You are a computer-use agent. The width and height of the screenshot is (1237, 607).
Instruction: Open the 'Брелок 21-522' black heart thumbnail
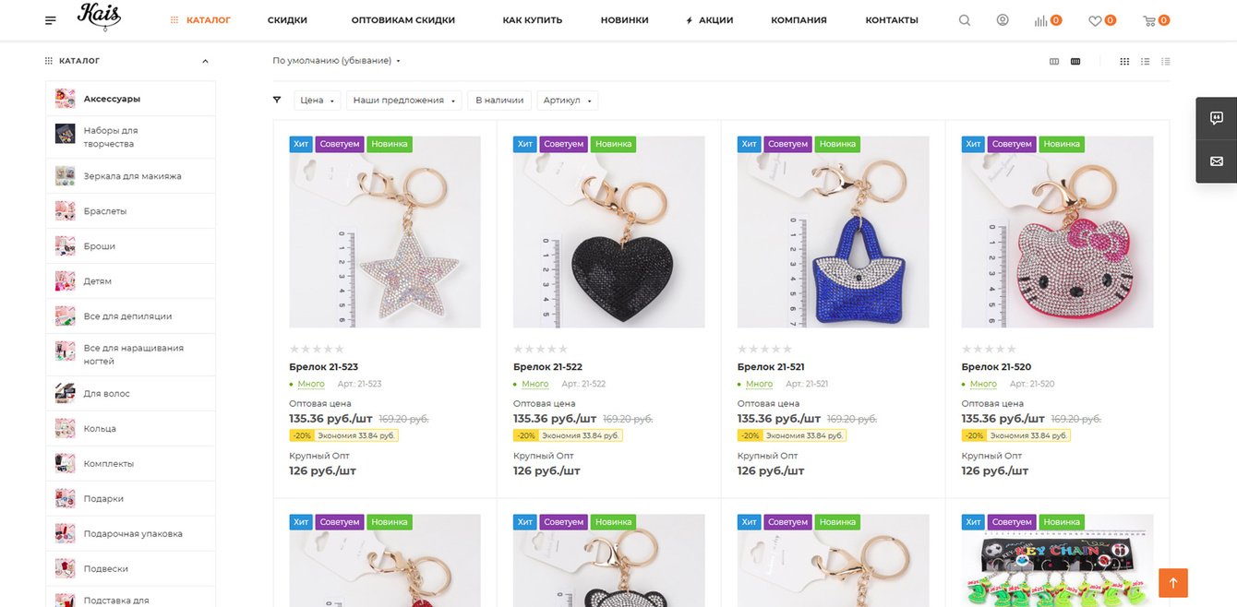pyautogui.click(x=608, y=232)
